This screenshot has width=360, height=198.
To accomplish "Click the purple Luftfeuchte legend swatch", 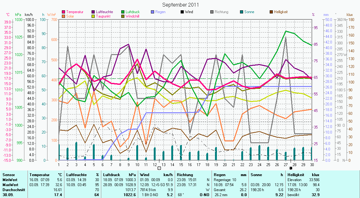I will (x=94, y=12).
